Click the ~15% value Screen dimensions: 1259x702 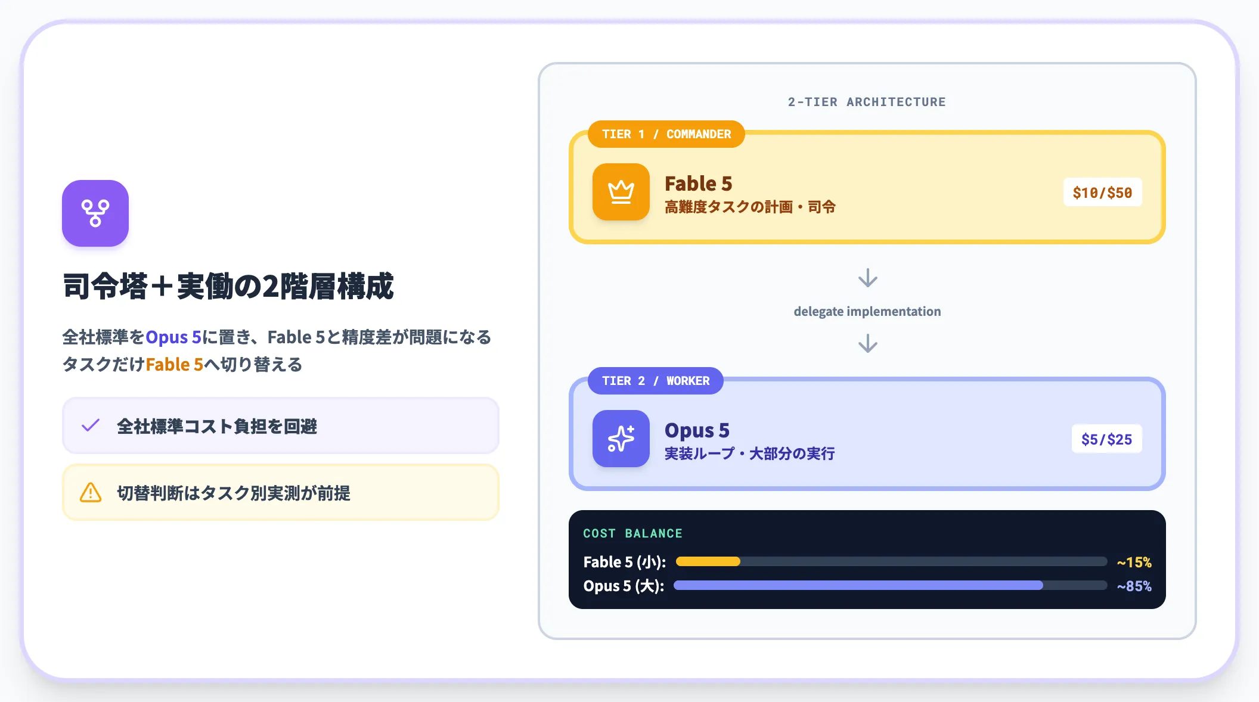1134,563
